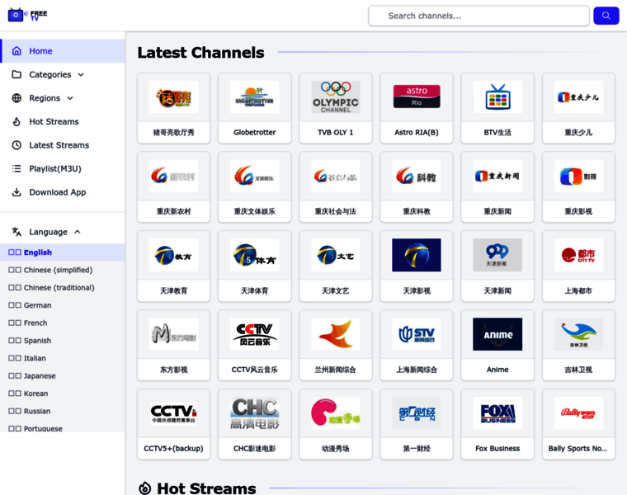Open the CCTV5+(backup) logo thumbnail
The image size is (627, 495).
[x=173, y=413]
